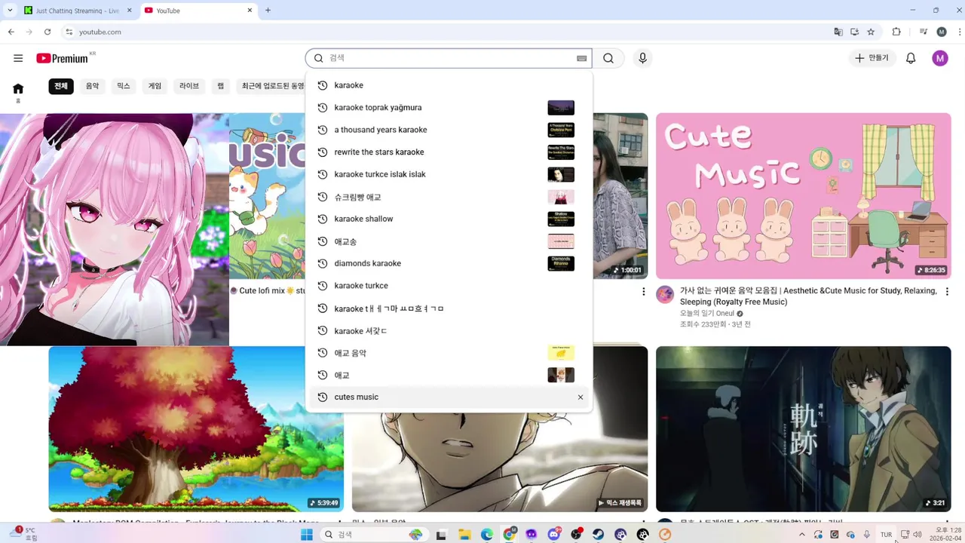This screenshot has height=543, width=965.
Task: Open a new browser tab
Action: pos(268,11)
